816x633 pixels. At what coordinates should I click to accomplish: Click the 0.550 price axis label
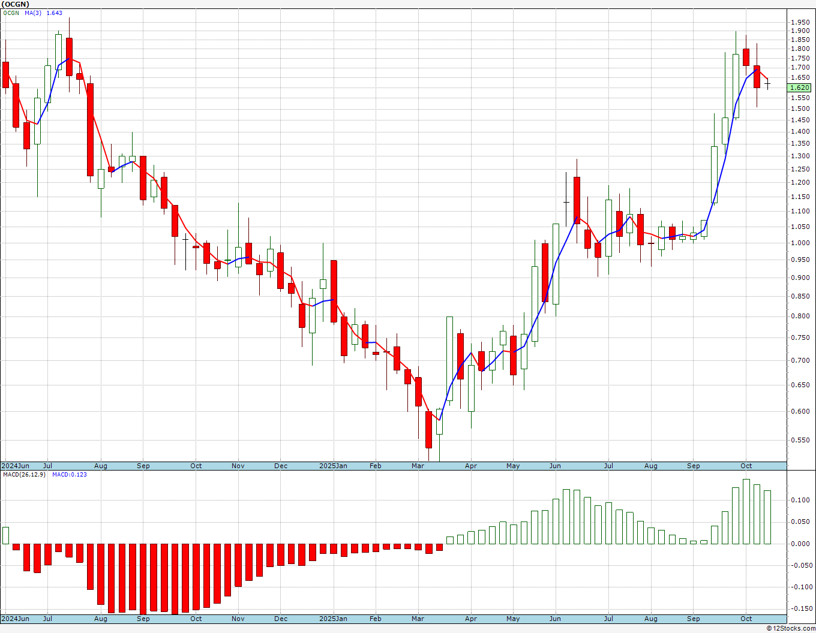pyautogui.click(x=800, y=441)
